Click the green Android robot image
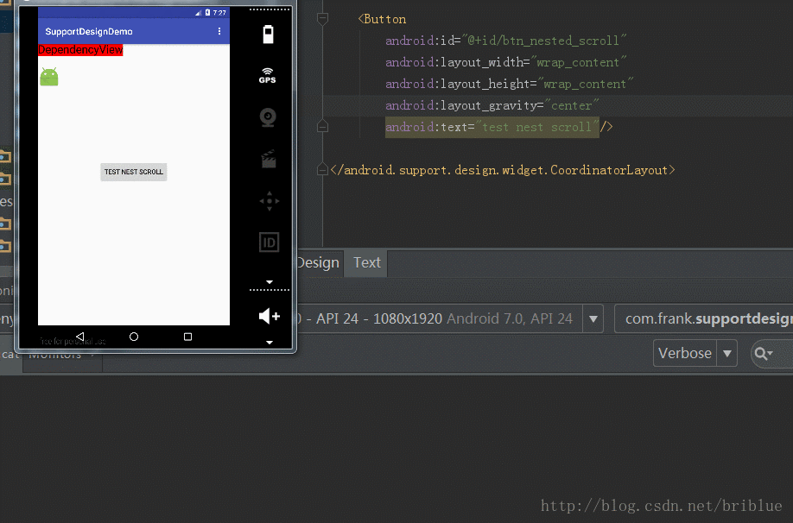Screen dimensions: 793x523 (x=49, y=77)
